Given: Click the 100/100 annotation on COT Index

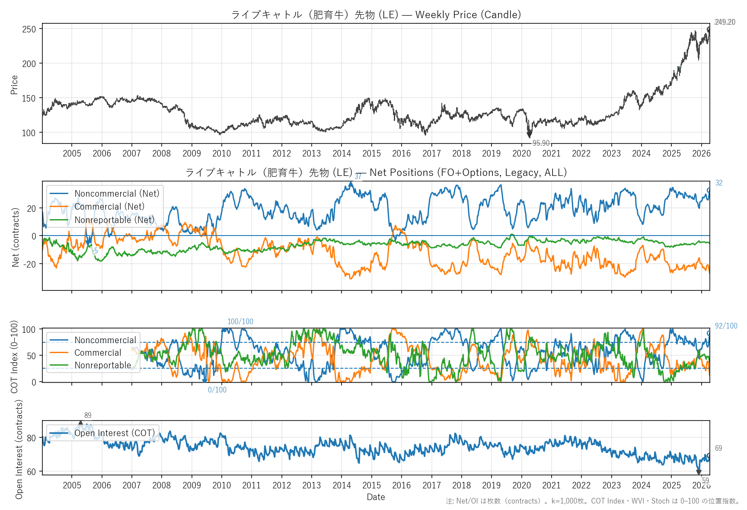Looking at the screenshot, I should [x=240, y=322].
